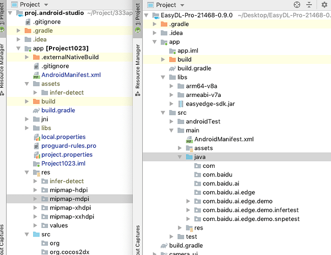Viewport: 331px width, 255px height.
Task: Select the org package under src
Action: (55, 243)
